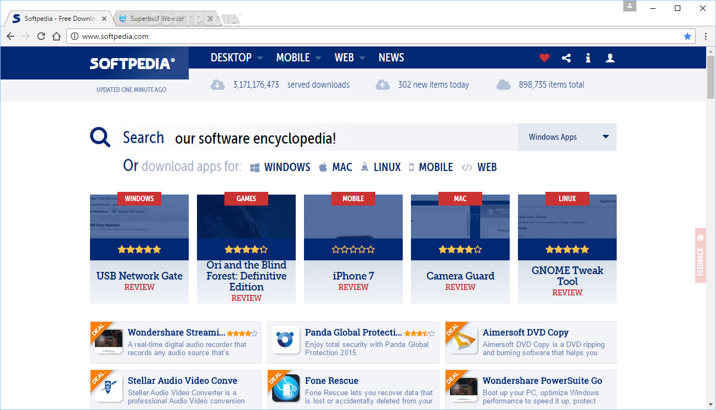This screenshot has height=410, width=716.
Task: Click the LINUX download apps link
Action: 381,167
